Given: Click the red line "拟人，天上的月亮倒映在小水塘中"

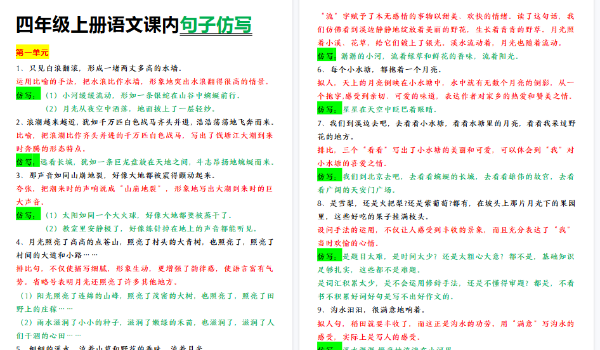Looking at the screenshot, I should click(x=446, y=83).
